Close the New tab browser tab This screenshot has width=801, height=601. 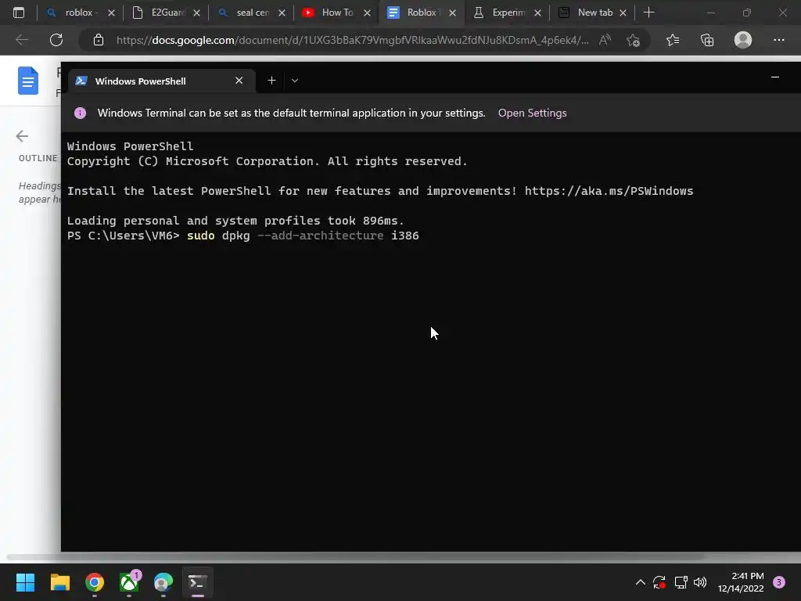[x=623, y=13]
